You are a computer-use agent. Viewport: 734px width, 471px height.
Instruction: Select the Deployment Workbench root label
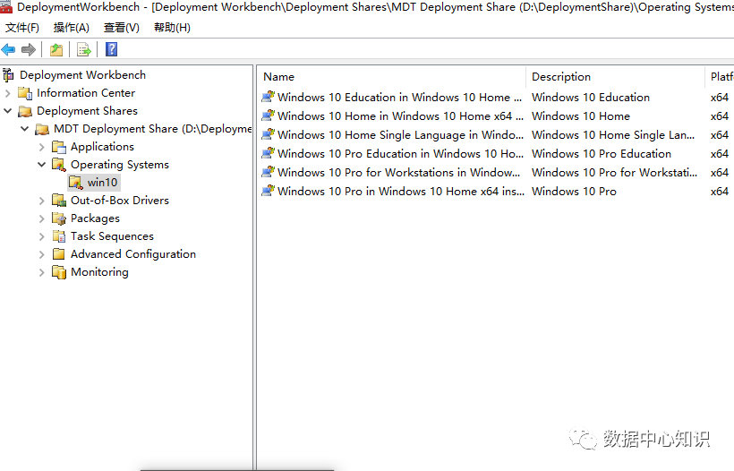[x=83, y=75]
